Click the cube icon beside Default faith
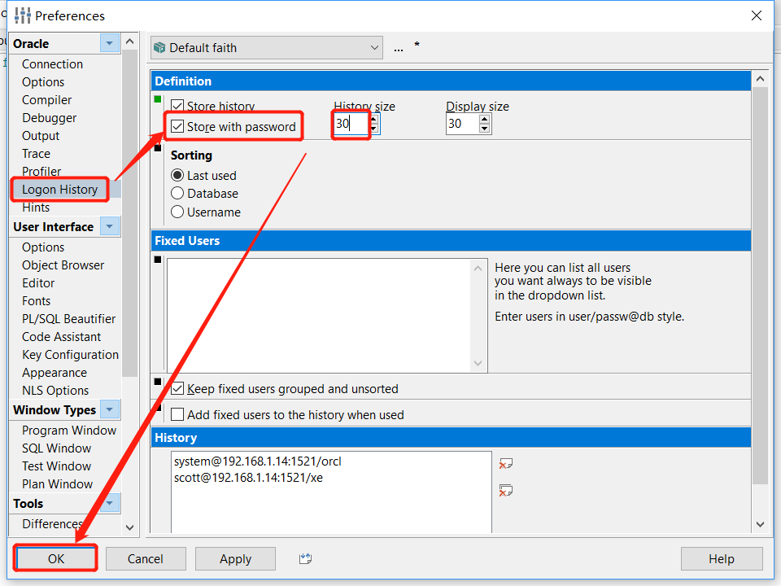781x586 pixels. (159, 47)
